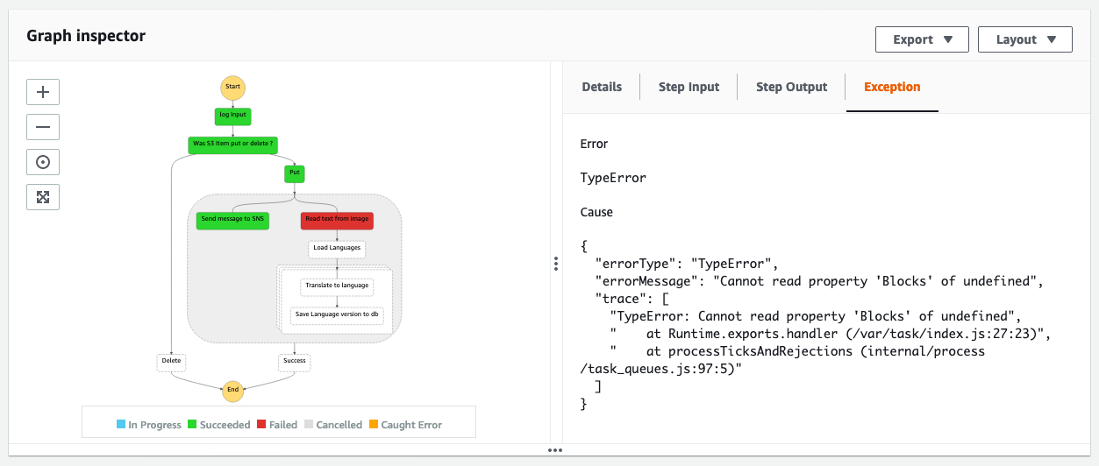
Task: Select the Success state node
Action: click(295, 361)
